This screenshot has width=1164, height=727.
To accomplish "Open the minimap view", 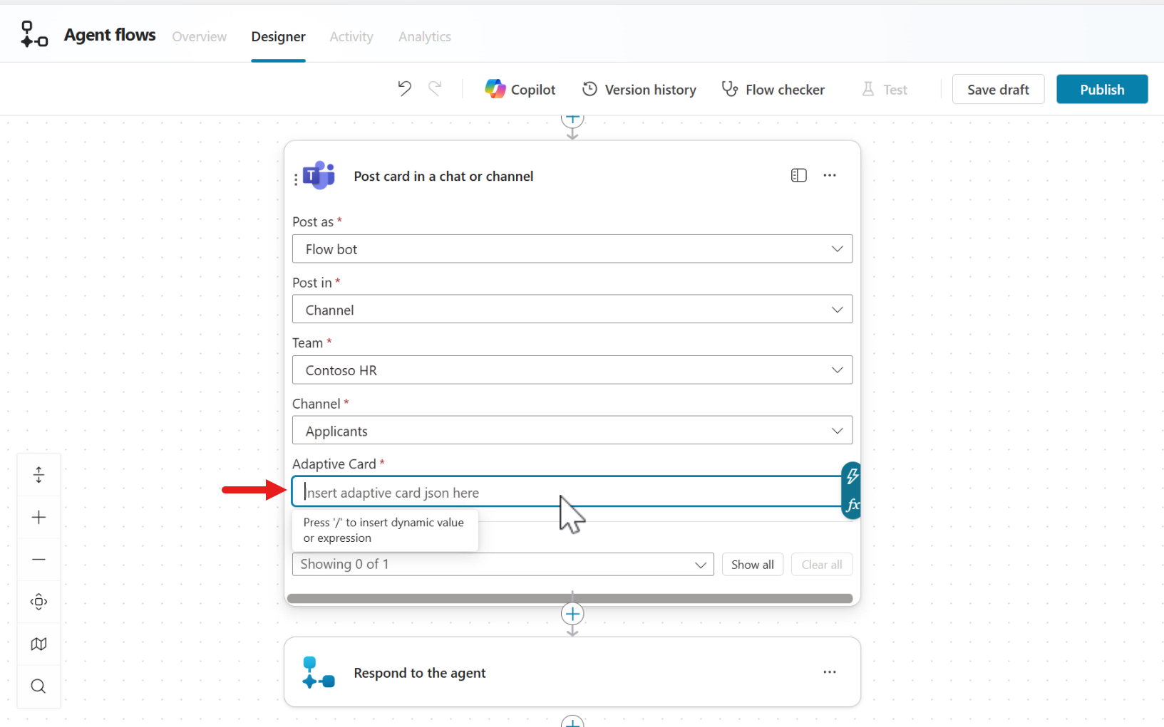I will click(x=38, y=644).
